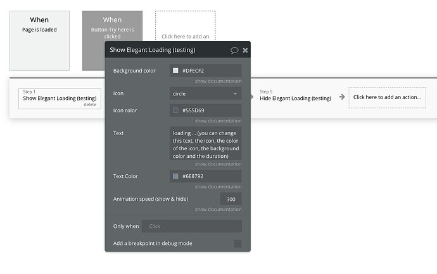The width and height of the screenshot is (437, 274).
Task: Open the comment bubble icon in dialog header
Action: [234, 51]
